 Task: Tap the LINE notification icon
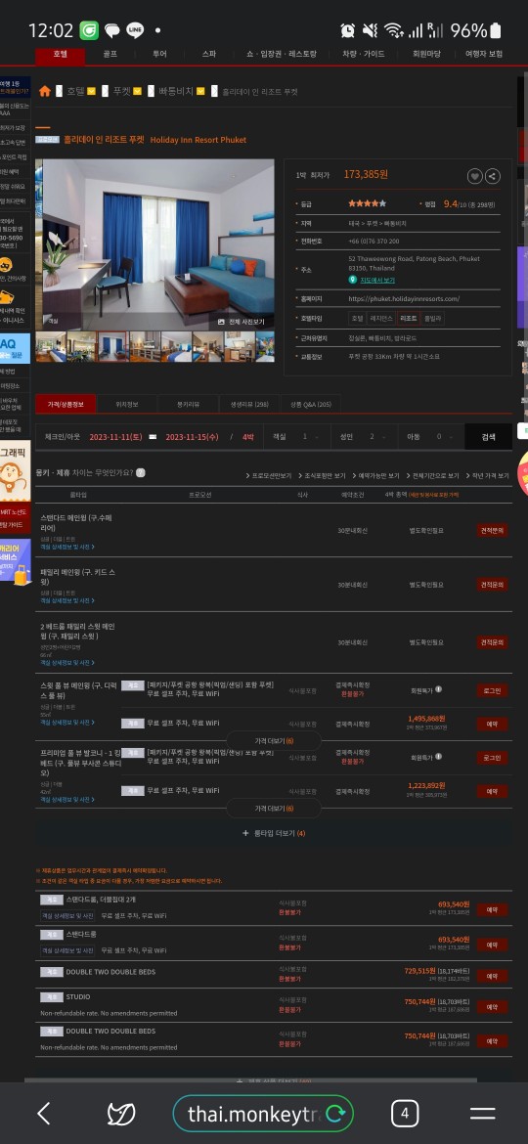point(135,30)
